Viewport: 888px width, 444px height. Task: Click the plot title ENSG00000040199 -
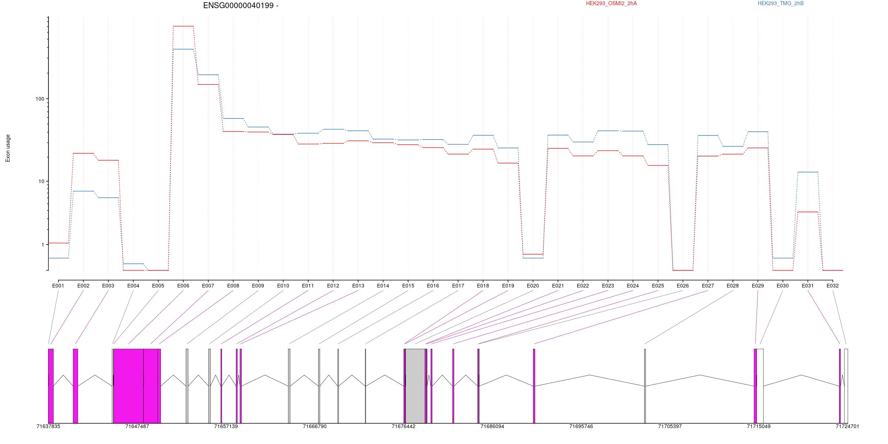[241, 6]
